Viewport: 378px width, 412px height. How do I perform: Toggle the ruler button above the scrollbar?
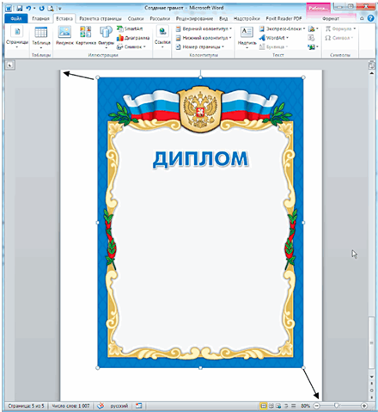372,65
